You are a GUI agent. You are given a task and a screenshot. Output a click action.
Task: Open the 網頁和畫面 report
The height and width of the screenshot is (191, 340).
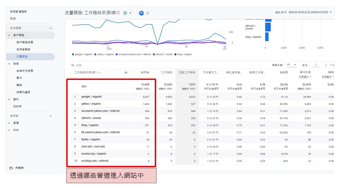tap(23, 92)
